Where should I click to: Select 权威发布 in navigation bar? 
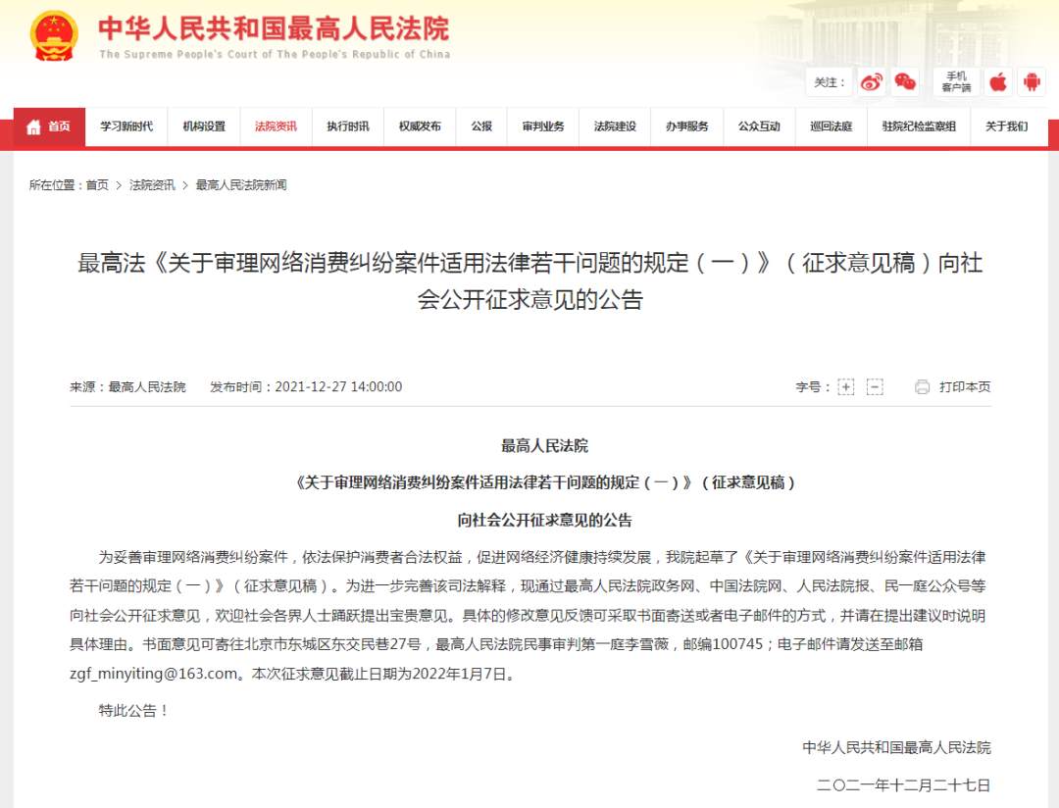pos(420,126)
